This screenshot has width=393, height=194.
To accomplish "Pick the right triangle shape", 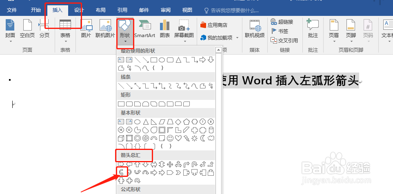I will [153, 122].
